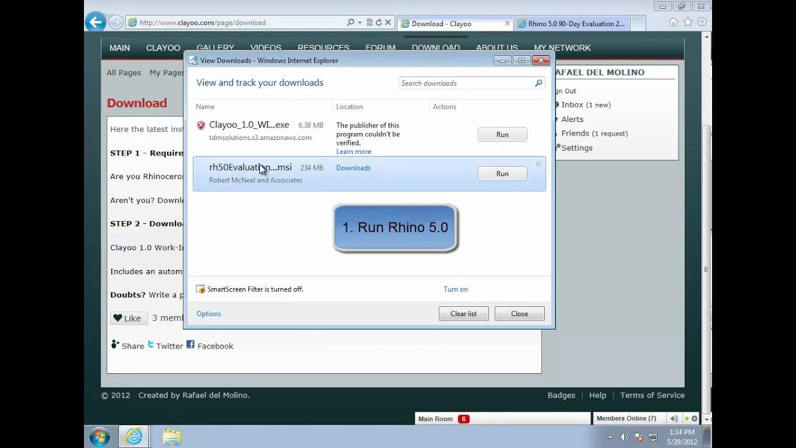Toggle compatibility view icon in address bar
This screenshot has height=448, width=796.
pos(369,22)
